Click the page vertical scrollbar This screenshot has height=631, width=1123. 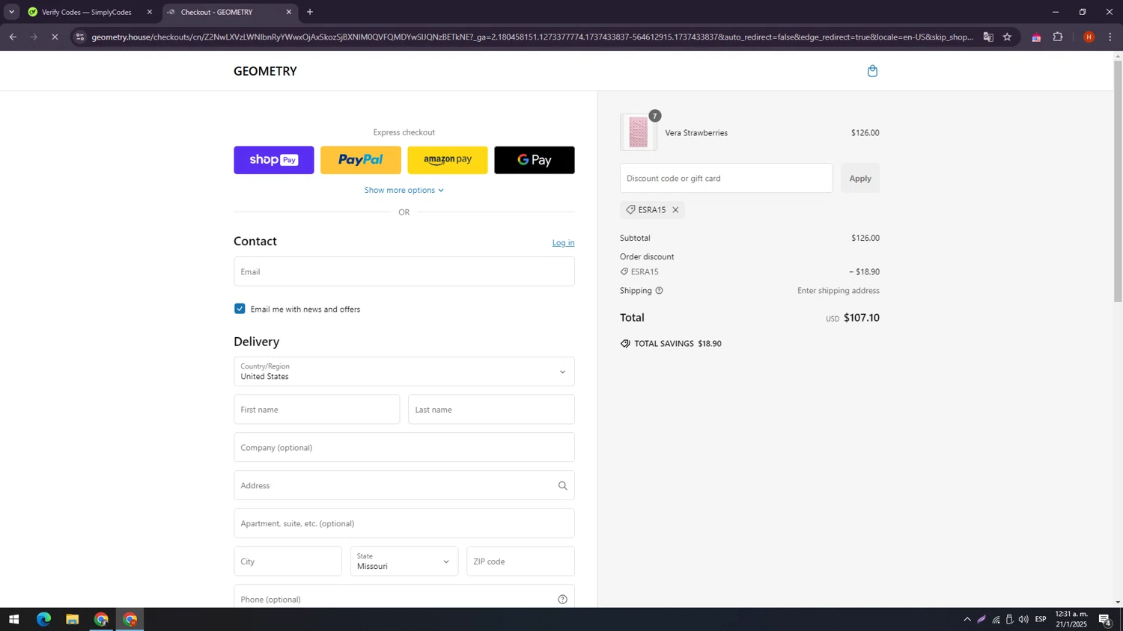[x=1118, y=182]
